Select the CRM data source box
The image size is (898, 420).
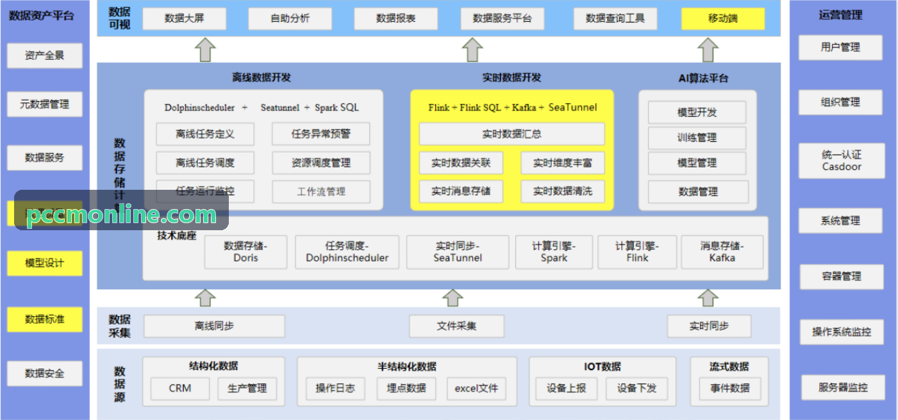coord(180,389)
